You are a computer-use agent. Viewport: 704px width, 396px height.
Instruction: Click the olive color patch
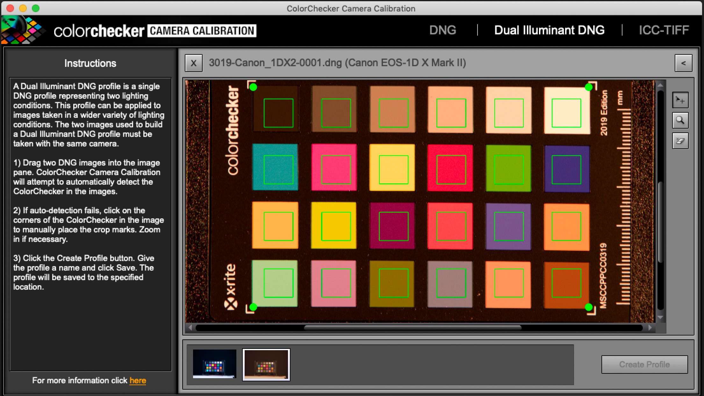(x=392, y=284)
